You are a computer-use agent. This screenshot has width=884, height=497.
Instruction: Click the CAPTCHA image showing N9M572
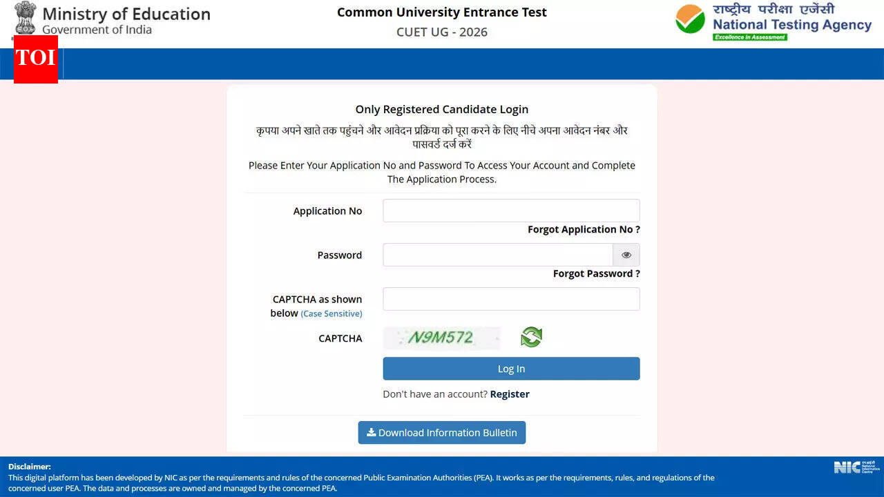pyautogui.click(x=442, y=338)
